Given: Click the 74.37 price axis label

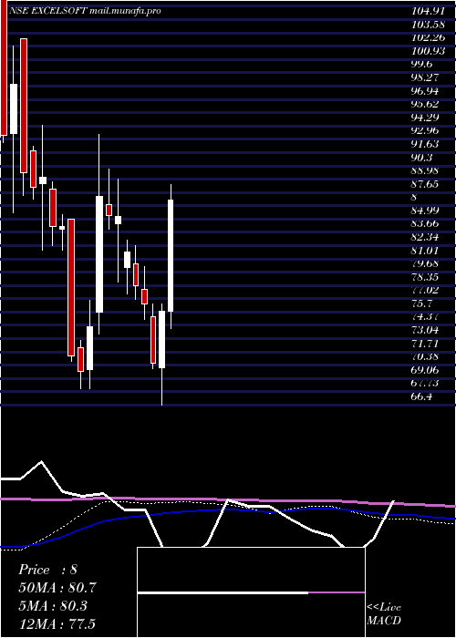Looking at the screenshot, I should click(x=425, y=317).
